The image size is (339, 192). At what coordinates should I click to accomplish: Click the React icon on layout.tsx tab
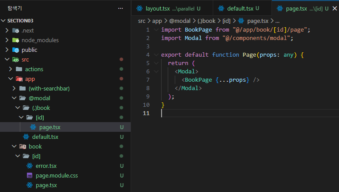pyautogui.click(x=139, y=8)
